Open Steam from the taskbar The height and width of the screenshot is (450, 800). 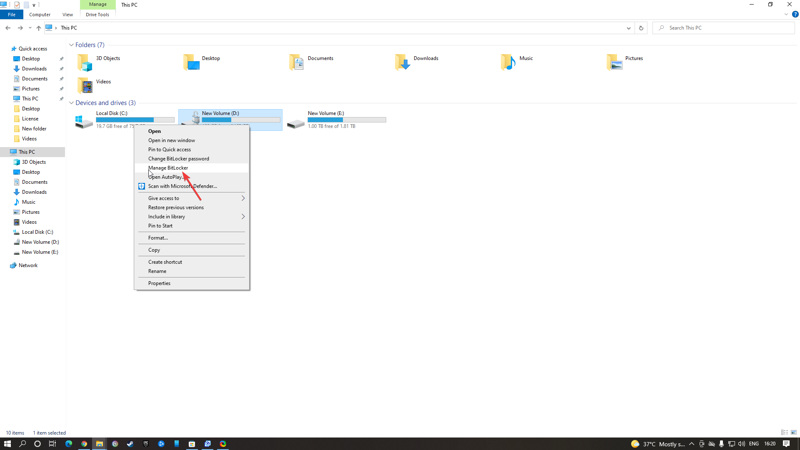pyautogui.click(x=130, y=444)
